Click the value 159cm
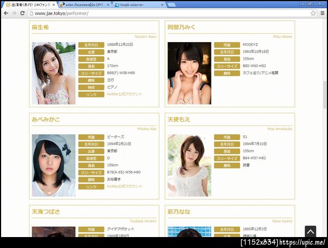 click(x=113, y=165)
